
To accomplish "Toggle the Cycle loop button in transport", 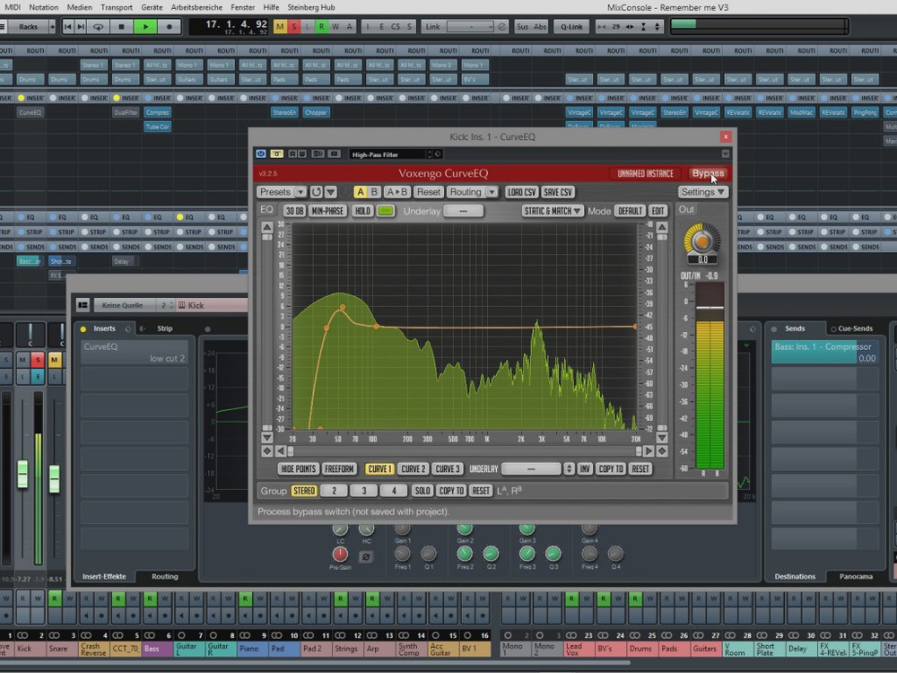I will (x=99, y=26).
